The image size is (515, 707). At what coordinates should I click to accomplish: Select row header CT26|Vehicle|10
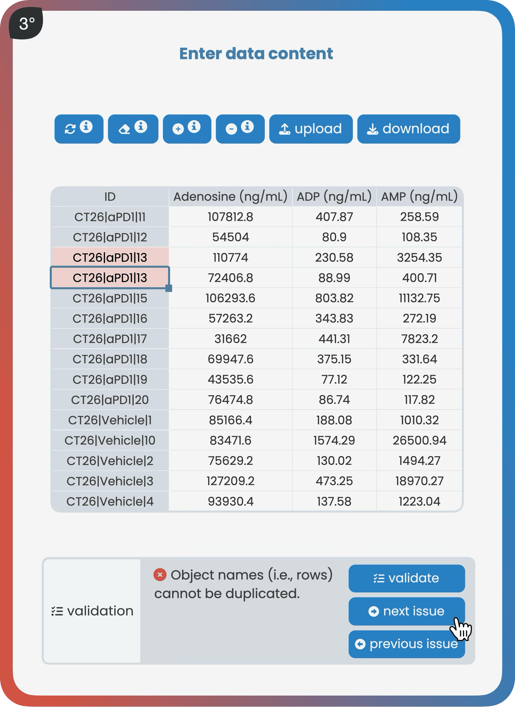[110, 440]
